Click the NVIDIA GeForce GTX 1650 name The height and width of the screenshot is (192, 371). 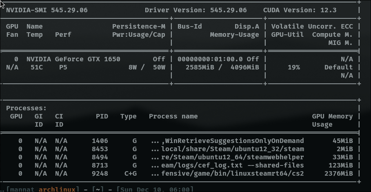pos(73,59)
